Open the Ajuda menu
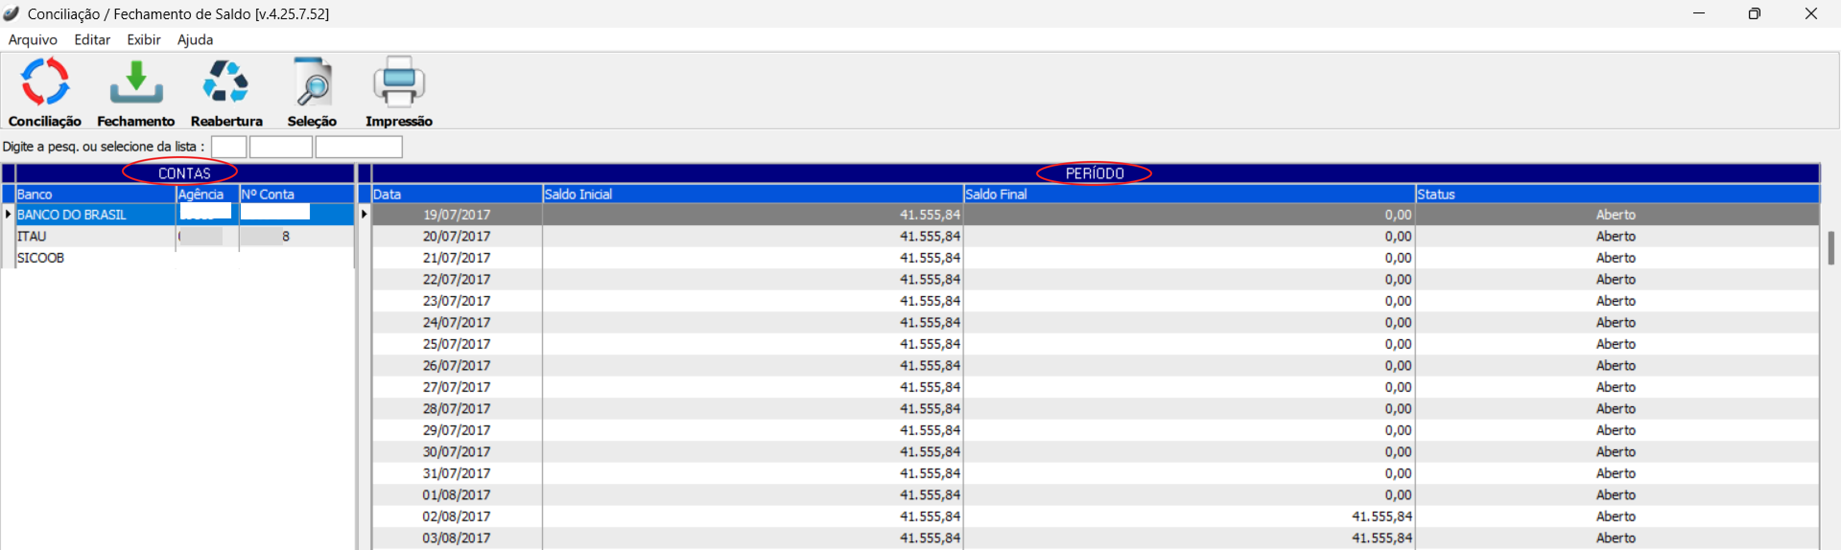 tap(195, 40)
